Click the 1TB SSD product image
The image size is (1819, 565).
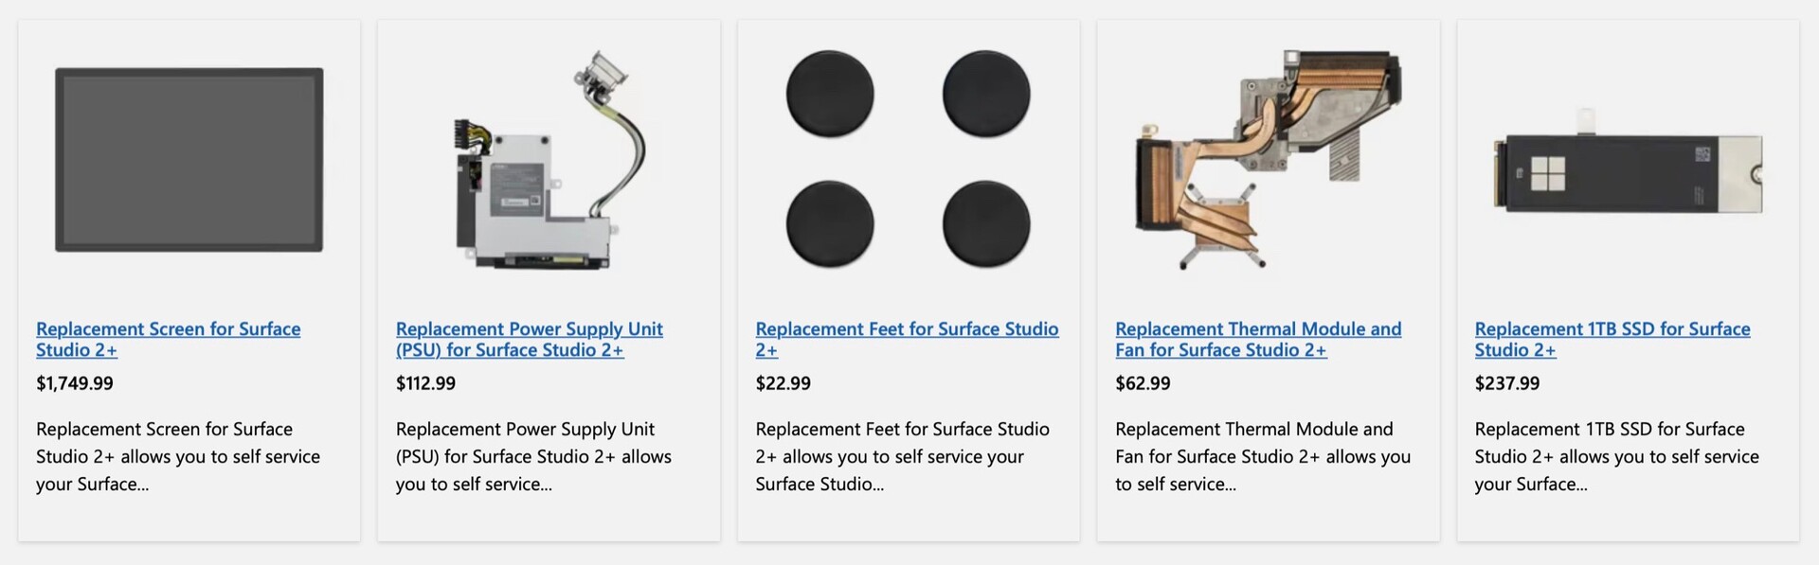1628,172
